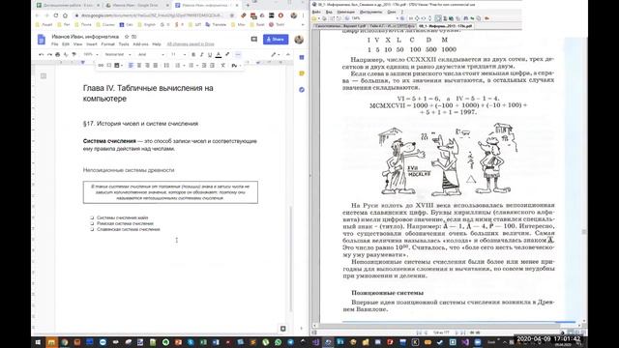Bookmark this page with the star

click(x=232, y=15)
